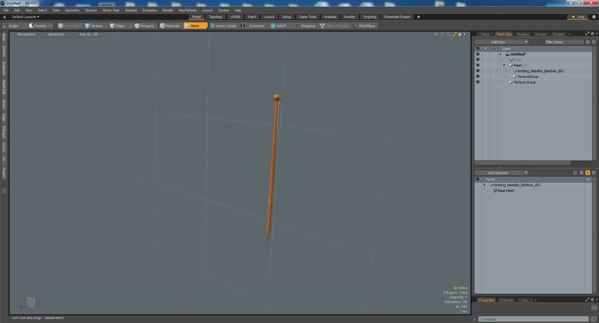Open Items panel settings gear
Image resolution: width=599 pixels, height=323 pixels.
[592, 34]
